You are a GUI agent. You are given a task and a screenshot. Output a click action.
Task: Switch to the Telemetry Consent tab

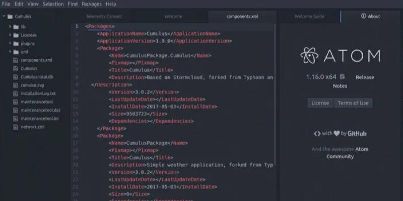[104, 16]
